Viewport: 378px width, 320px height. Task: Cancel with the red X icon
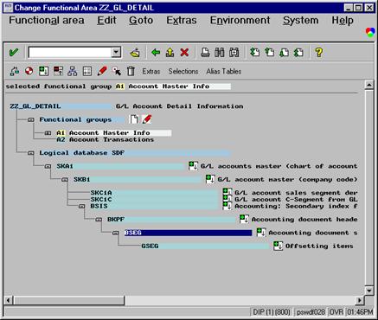click(x=184, y=53)
